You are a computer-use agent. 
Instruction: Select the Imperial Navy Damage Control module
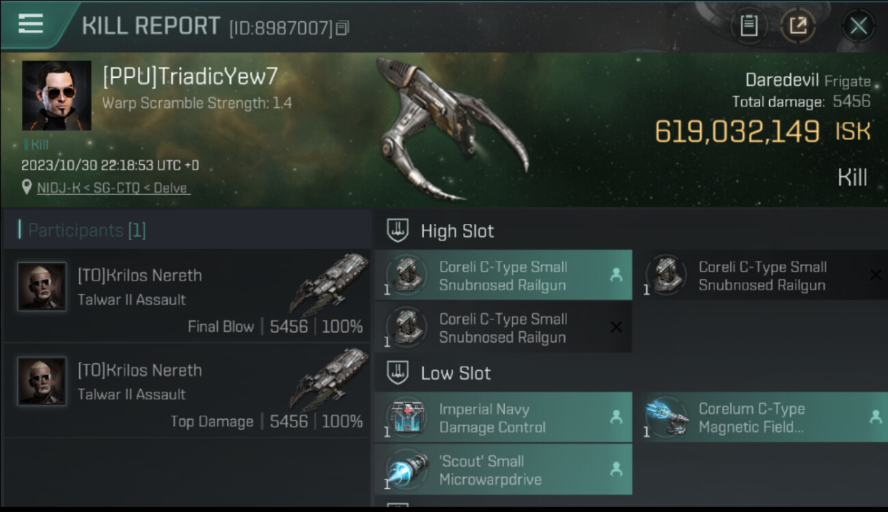tap(503, 418)
